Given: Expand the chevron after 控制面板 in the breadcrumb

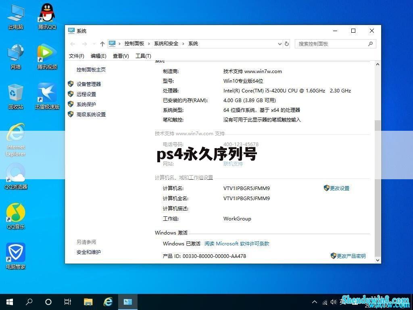Looking at the screenshot, I should pyautogui.click(x=149, y=44).
